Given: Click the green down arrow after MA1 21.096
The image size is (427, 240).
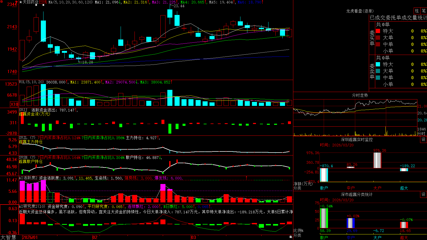Looking at the screenshot, I should (120, 2).
